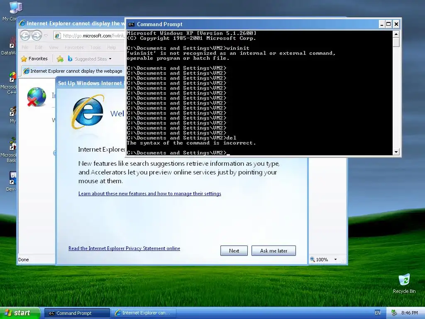Screen dimensions: 425x319
Task: Open the Tools menu in Internet Explorer
Action: click(x=95, y=47)
